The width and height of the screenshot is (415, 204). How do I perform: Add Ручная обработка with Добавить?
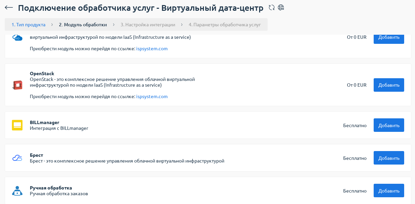coord(389,191)
